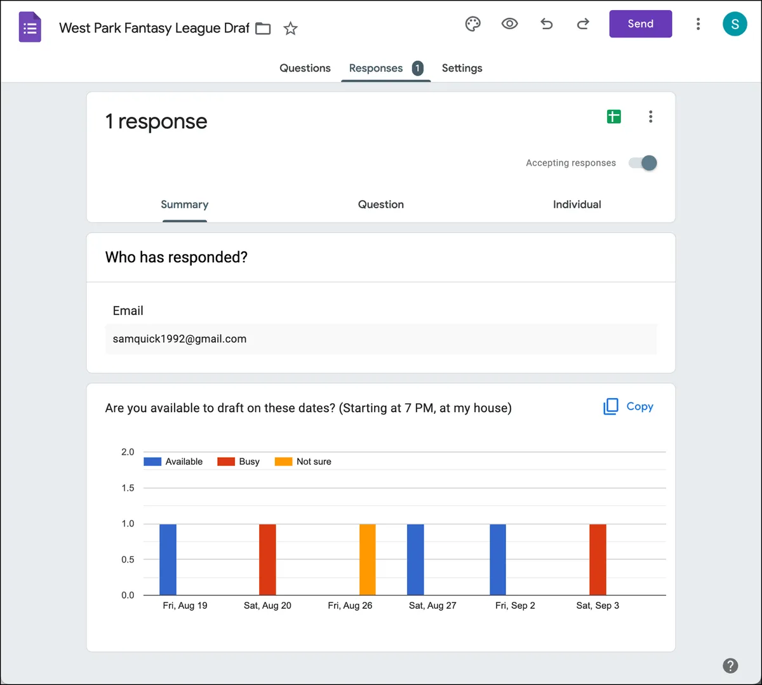Click the blue bar for Fri, Sep 2
Screen dimensions: 762x685
coord(498,559)
